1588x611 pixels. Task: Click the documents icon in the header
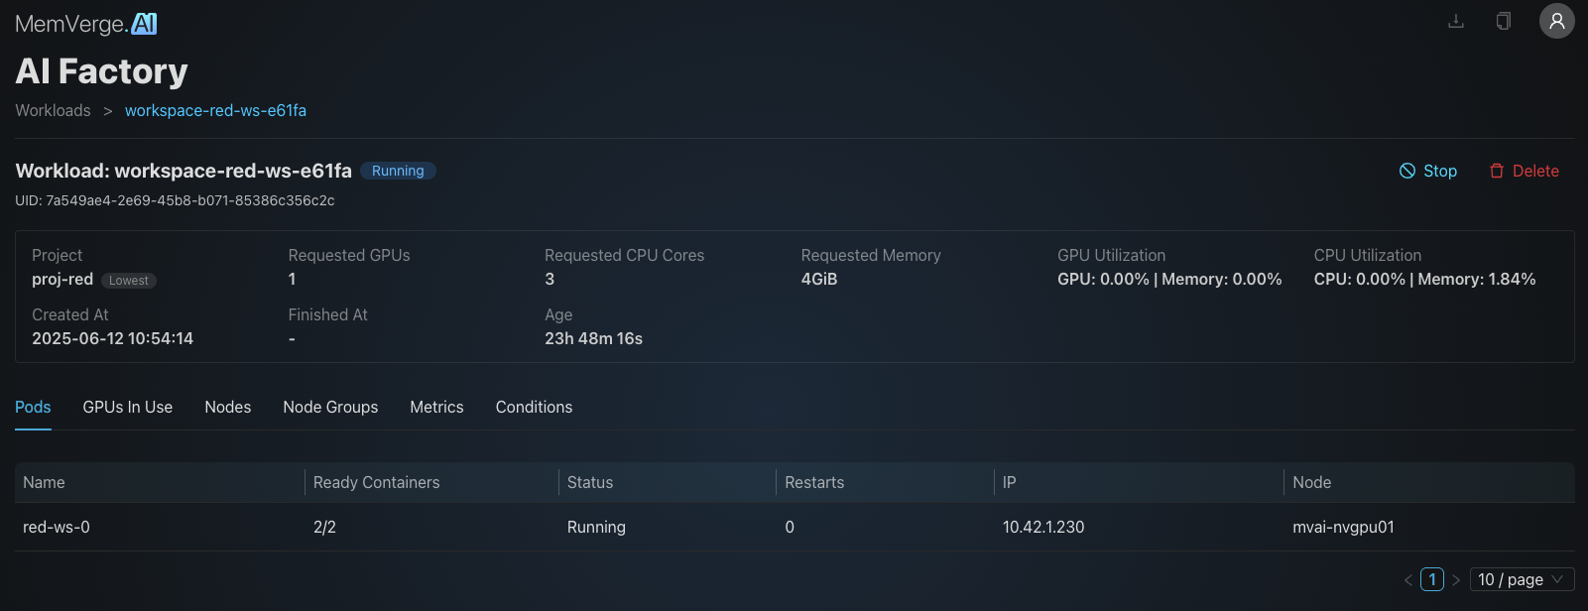(1504, 21)
